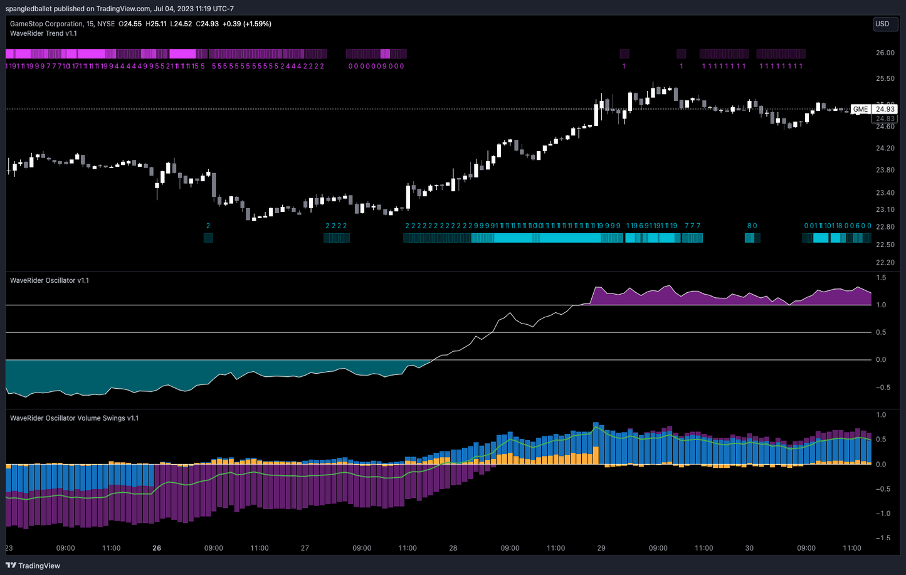Click the spangledballet published header text

pos(119,9)
